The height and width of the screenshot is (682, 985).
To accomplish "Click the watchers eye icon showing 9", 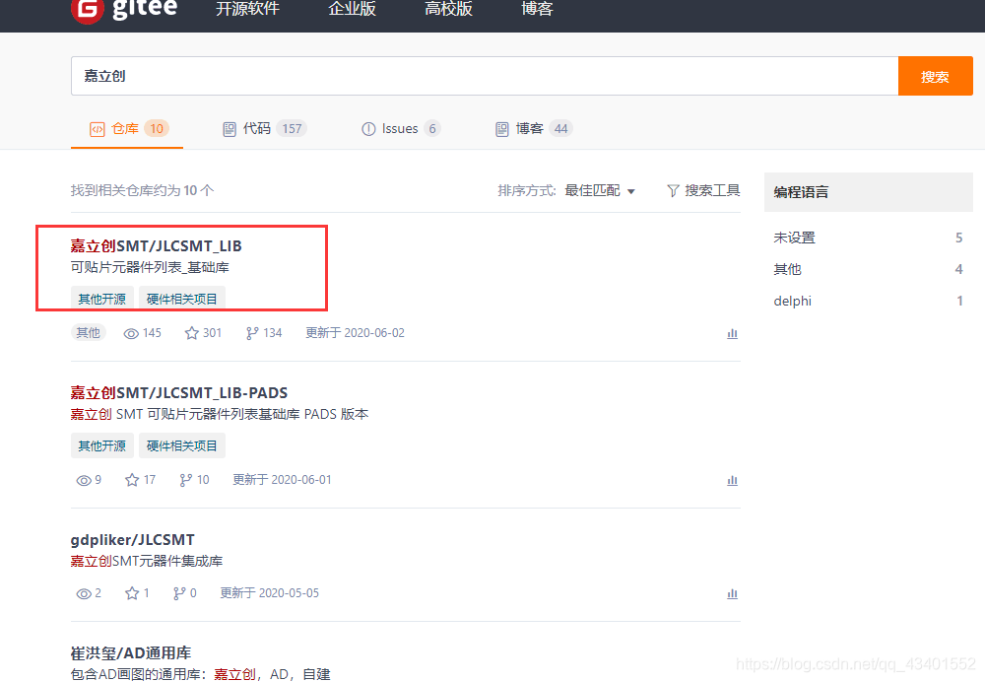I will click(x=84, y=481).
